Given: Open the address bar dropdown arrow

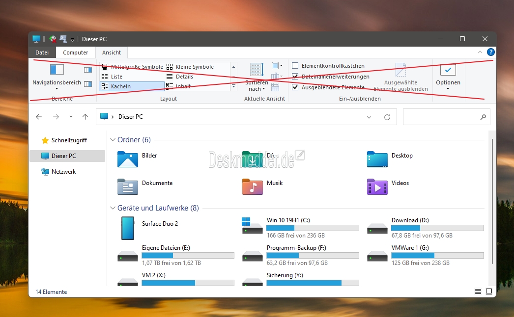Looking at the screenshot, I should click(369, 117).
